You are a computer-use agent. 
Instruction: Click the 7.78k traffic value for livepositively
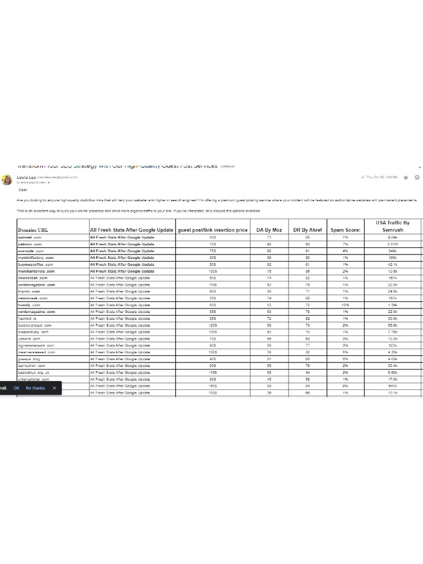[x=392, y=332]
